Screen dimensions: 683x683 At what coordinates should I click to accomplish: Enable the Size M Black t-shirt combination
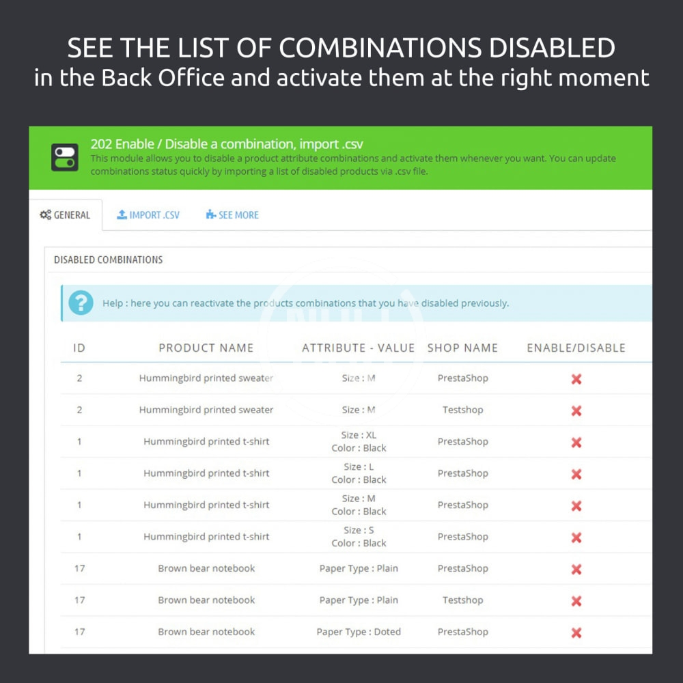tap(576, 506)
